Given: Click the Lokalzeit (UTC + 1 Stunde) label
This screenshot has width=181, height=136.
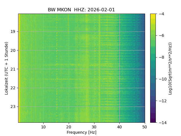Looking at the screenshot, I should tap(7, 68).
